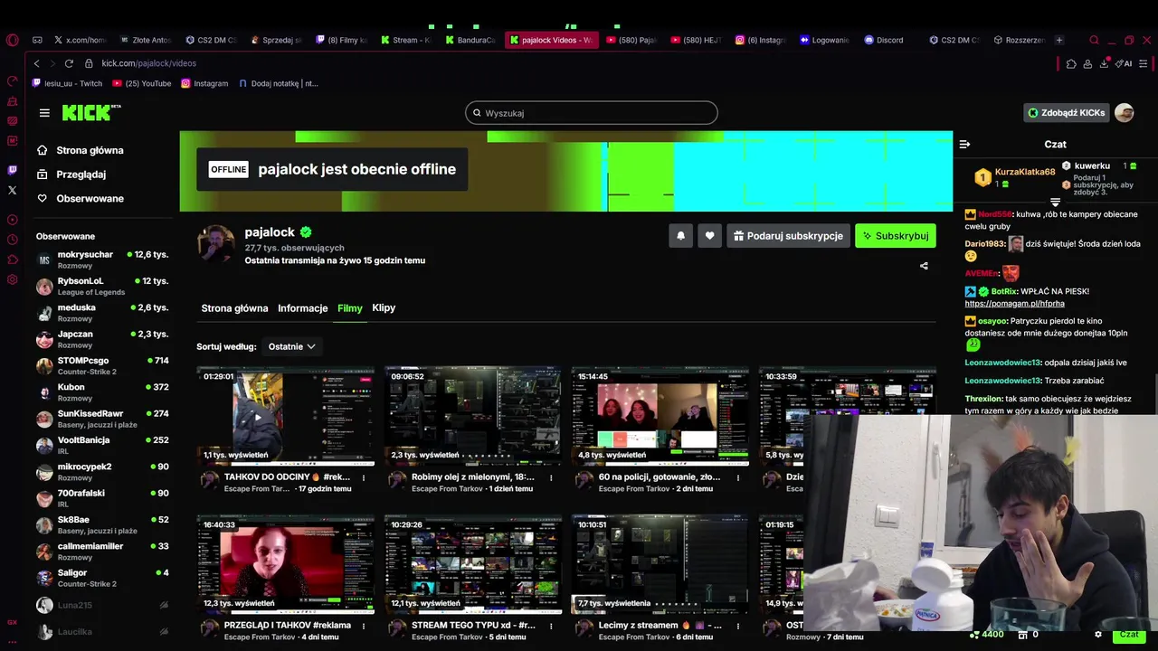Image resolution: width=1158 pixels, height=651 pixels.
Task: Add a new browser tab
Action: 1059,40
